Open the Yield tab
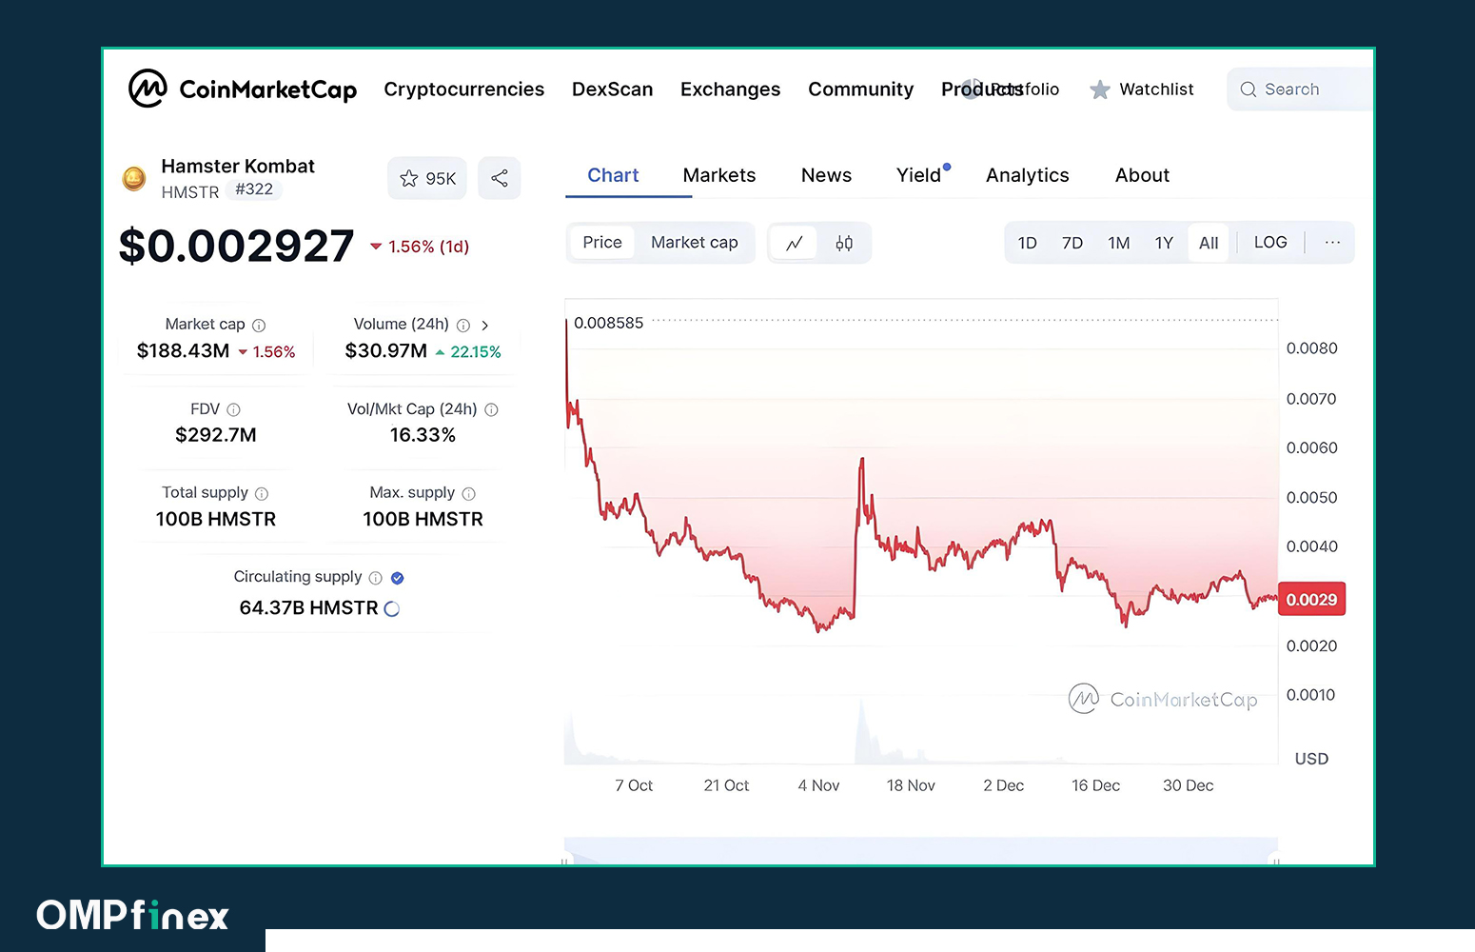This screenshot has height=952, width=1475. point(919,175)
